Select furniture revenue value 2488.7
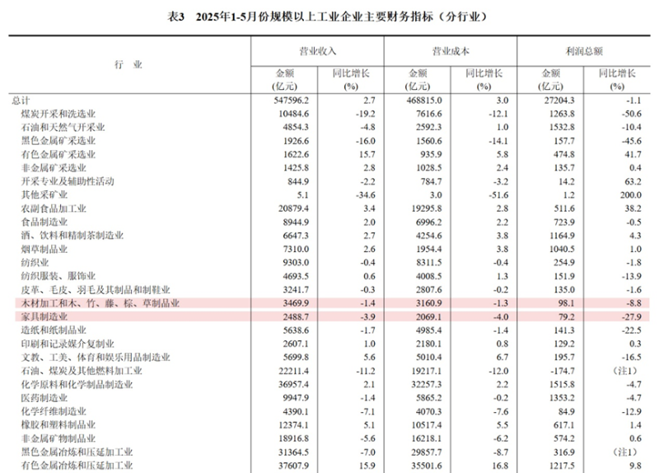The width and height of the screenshot is (659, 473). [296, 316]
